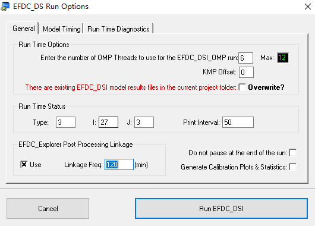The width and height of the screenshot is (315, 226).
Task: Click the EFDC_Explorer Post Processing Linkage label
Action: point(75,145)
